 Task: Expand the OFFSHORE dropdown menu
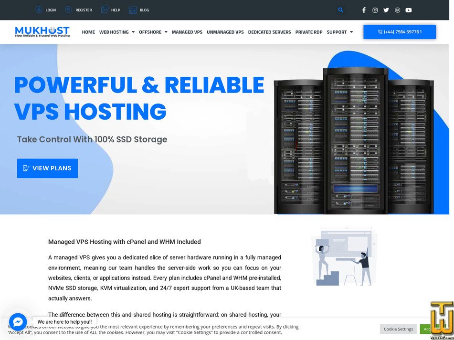click(153, 32)
